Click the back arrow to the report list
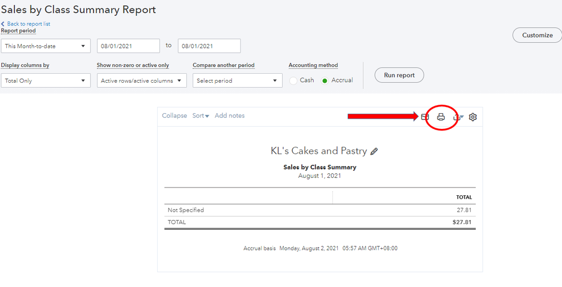Viewport: 562px width, 287px height. click(3, 24)
